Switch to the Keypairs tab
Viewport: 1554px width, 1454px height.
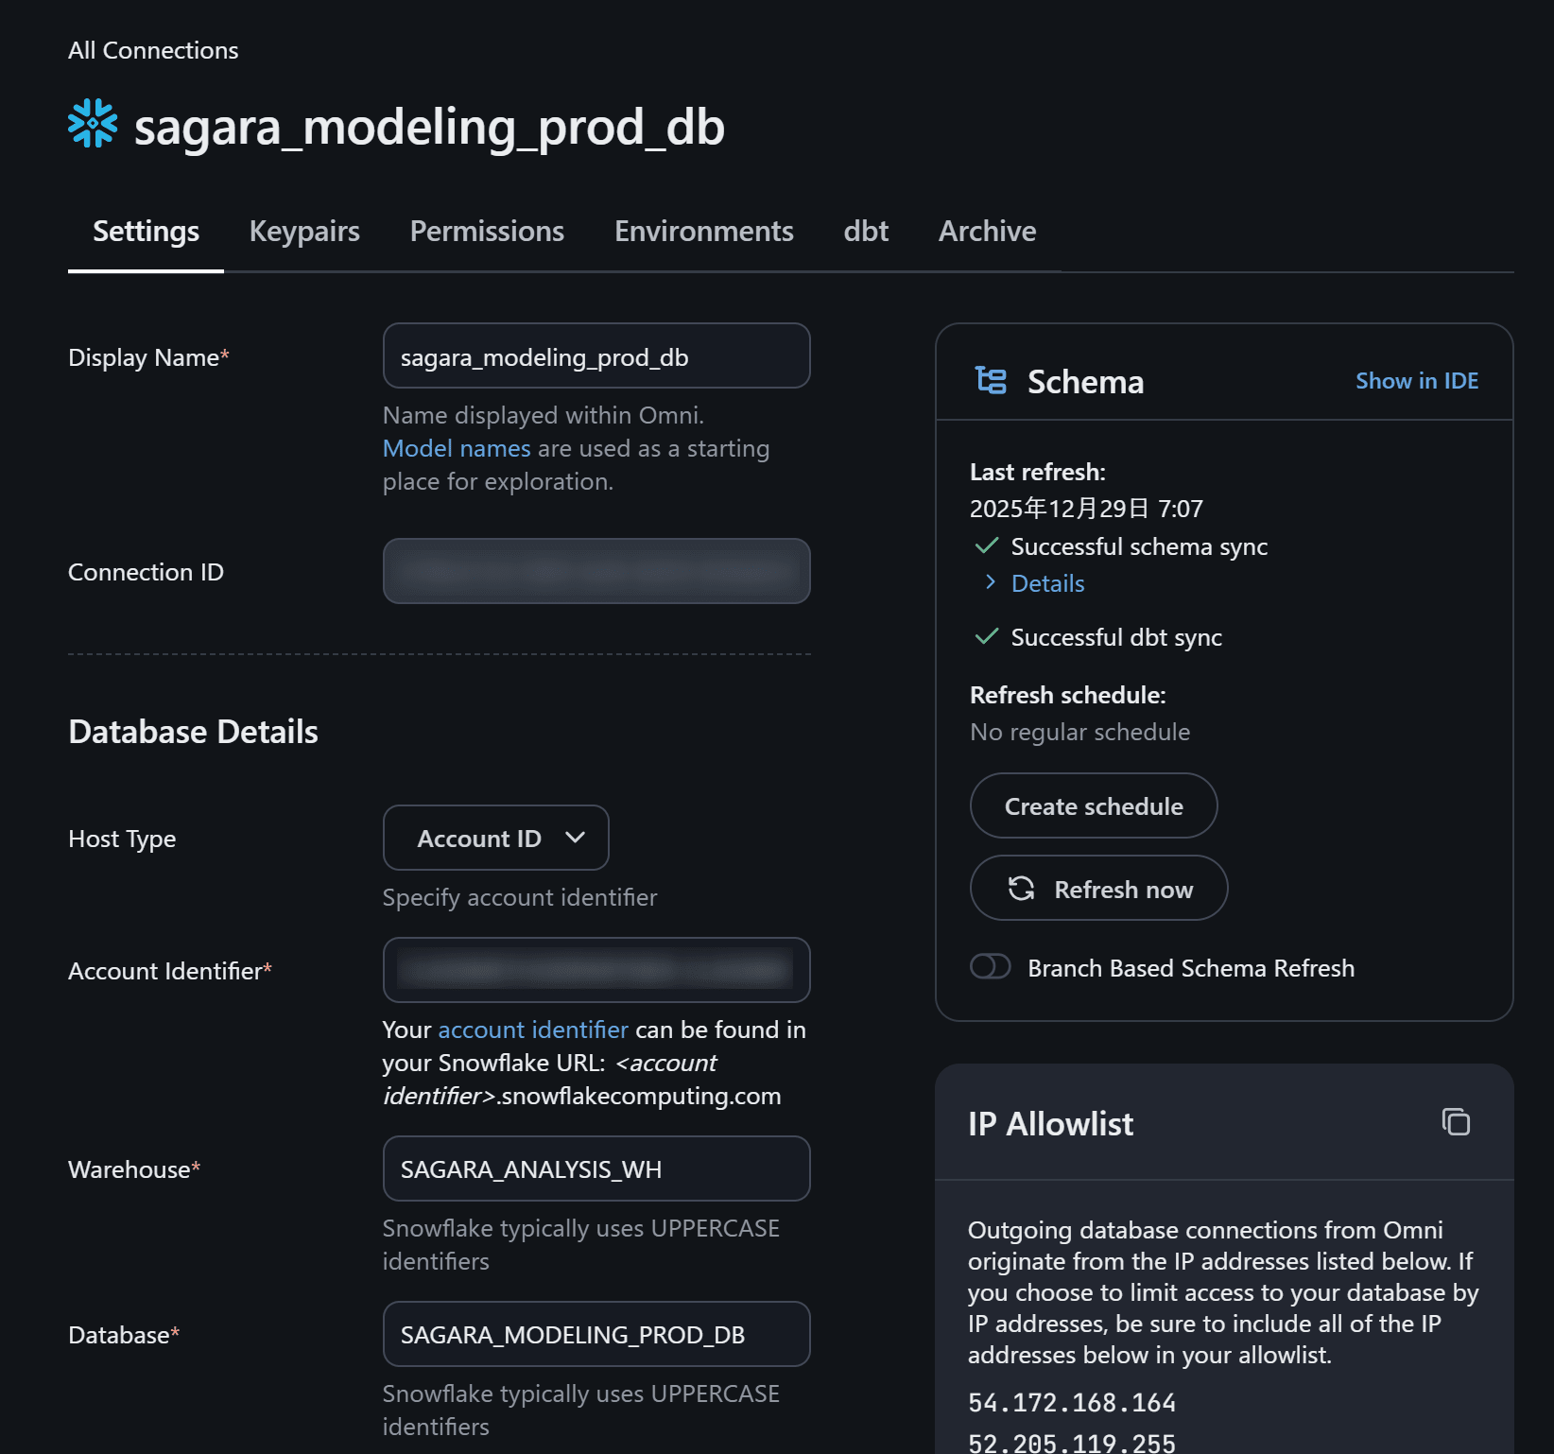click(x=304, y=232)
